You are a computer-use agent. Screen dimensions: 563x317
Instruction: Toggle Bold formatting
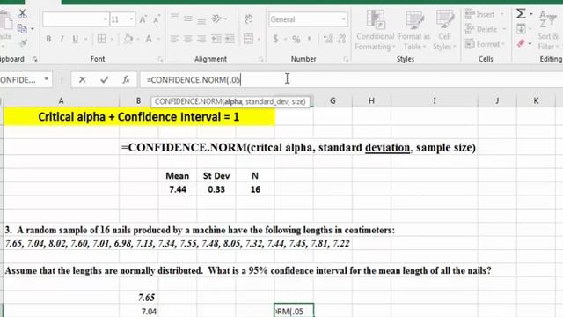tap(48, 39)
